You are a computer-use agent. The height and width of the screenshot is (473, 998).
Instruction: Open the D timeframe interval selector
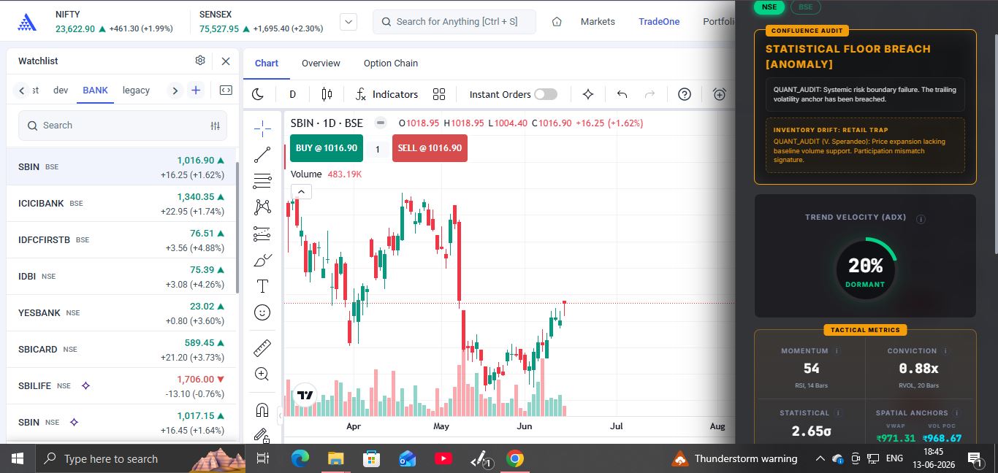pyautogui.click(x=292, y=94)
